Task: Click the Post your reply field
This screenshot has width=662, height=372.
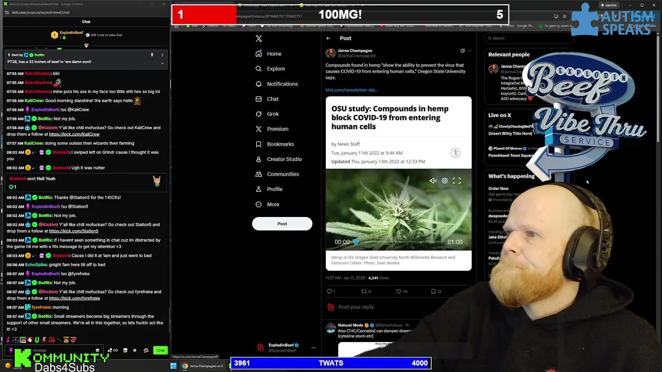Action: pyautogui.click(x=356, y=307)
